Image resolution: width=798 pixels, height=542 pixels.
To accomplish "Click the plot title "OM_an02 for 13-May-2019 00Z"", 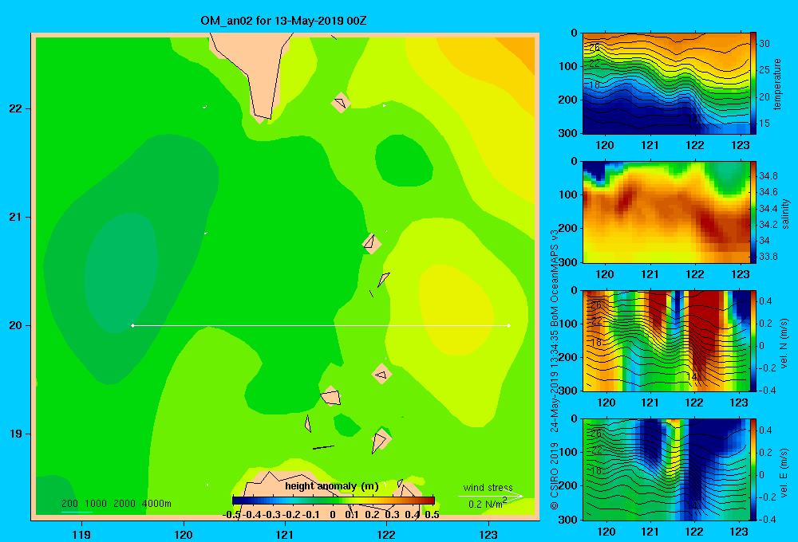I will pyautogui.click(x=283, y=22).
